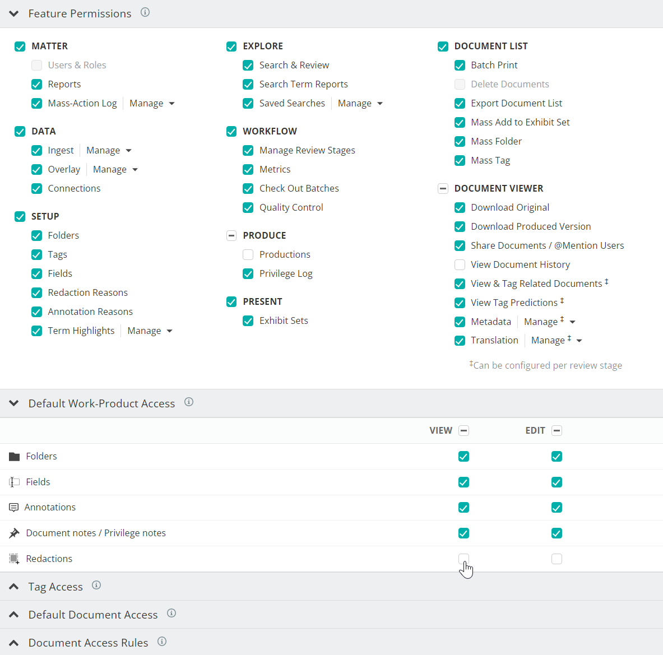Open Metadata Manage dropdown
The image size is (663, 655).
(x=550, y=322)
